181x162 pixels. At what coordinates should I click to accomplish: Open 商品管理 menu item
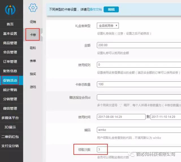(x=10, y=43)
